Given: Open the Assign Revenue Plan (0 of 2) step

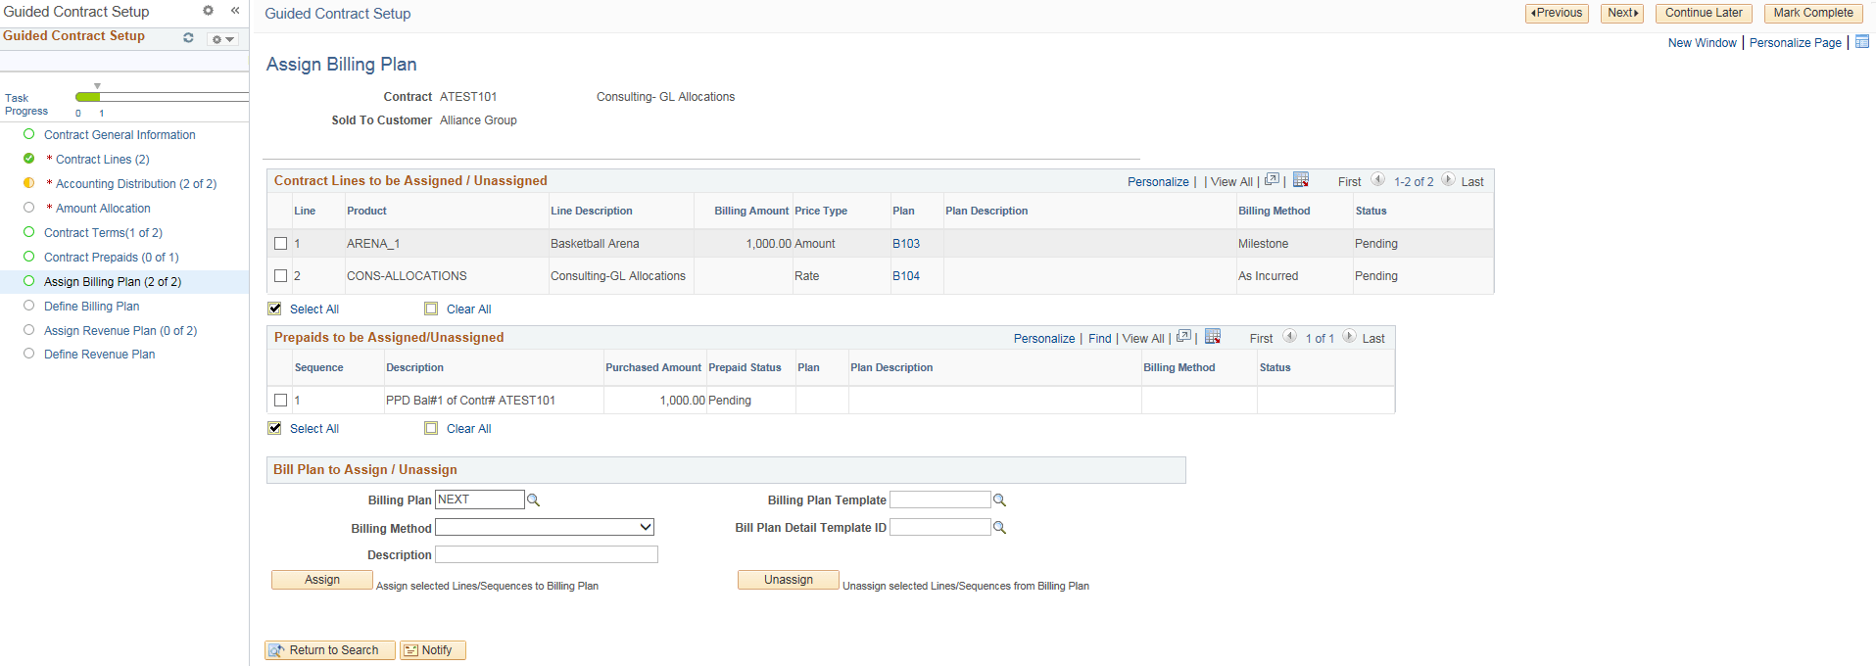Looking at the screenshot, I should point(120,331).
